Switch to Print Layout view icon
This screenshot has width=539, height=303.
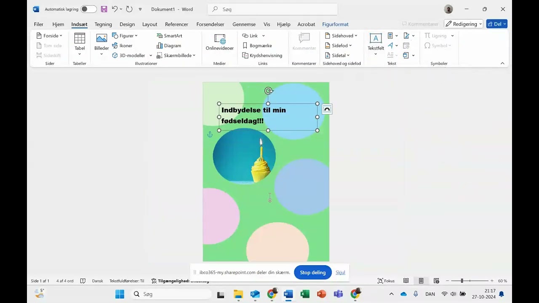[x=421, y=281]
